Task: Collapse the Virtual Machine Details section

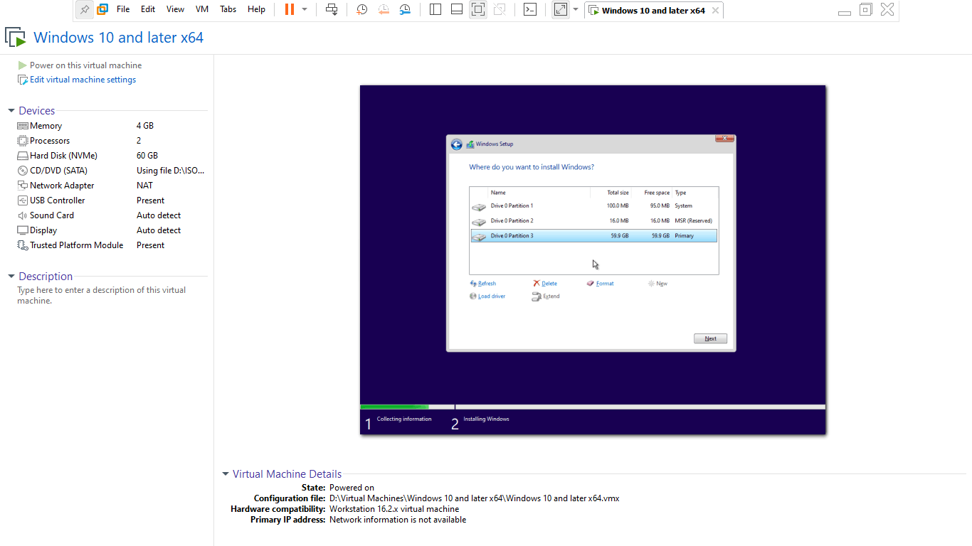Action: point(226,474)
